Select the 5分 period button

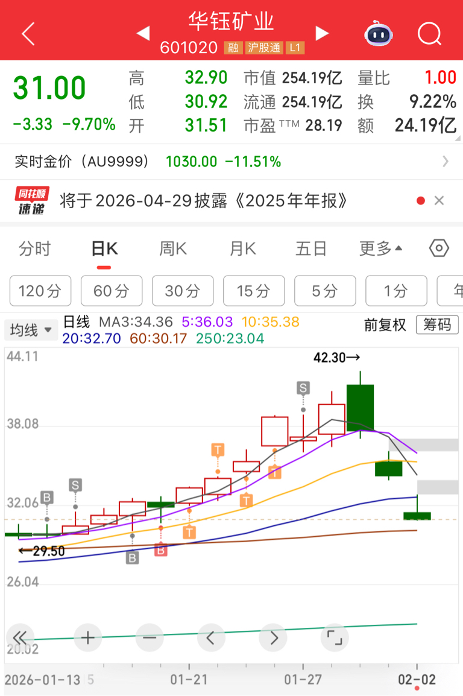tap(325, 291)
